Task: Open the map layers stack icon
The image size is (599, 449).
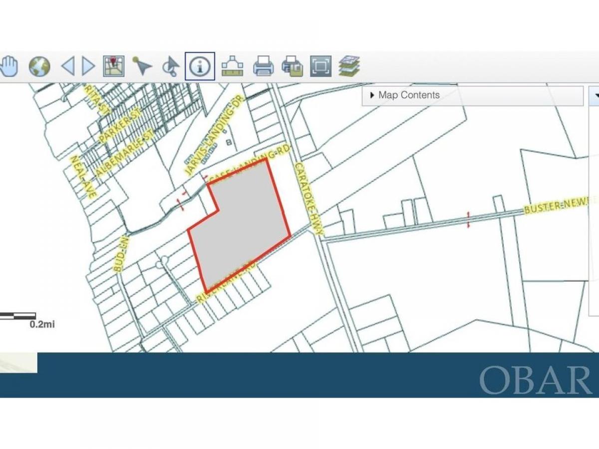Action: [x=349, y=66]
